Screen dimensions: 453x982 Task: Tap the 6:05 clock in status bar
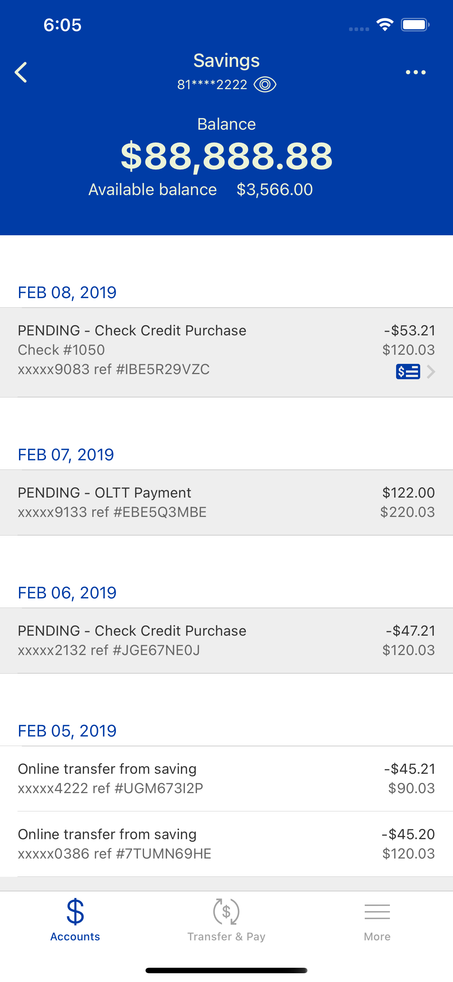tap(62, 25)
